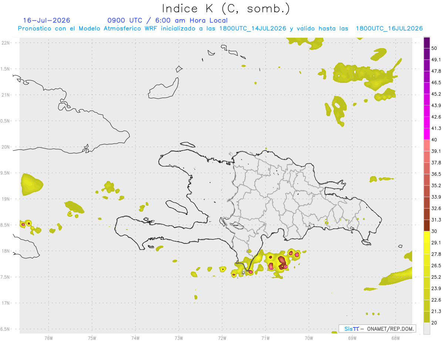Click the "69W" longitude label
The image size is (444, 343).
click(x=352, y=338)
